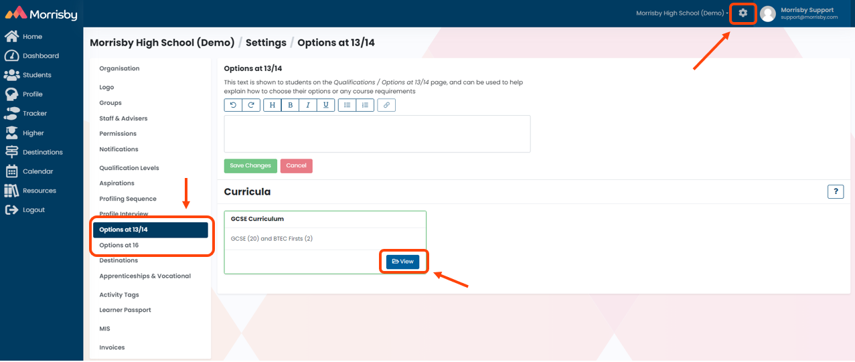
Task: Open Learner Passport settings
Action: [x=125, y=310]
